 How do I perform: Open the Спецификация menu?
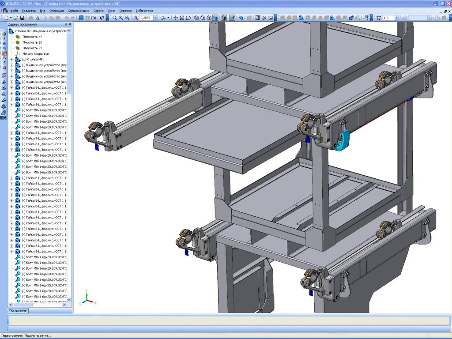point(79,10)
